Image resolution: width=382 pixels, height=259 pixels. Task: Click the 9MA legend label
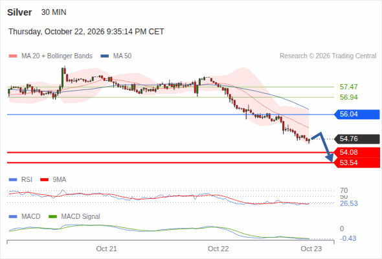(60, 180)
